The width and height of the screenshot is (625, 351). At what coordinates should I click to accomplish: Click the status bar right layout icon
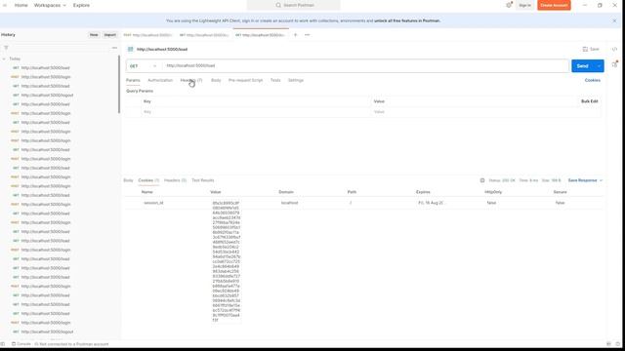pyautogui.click(x=608, y=344)
